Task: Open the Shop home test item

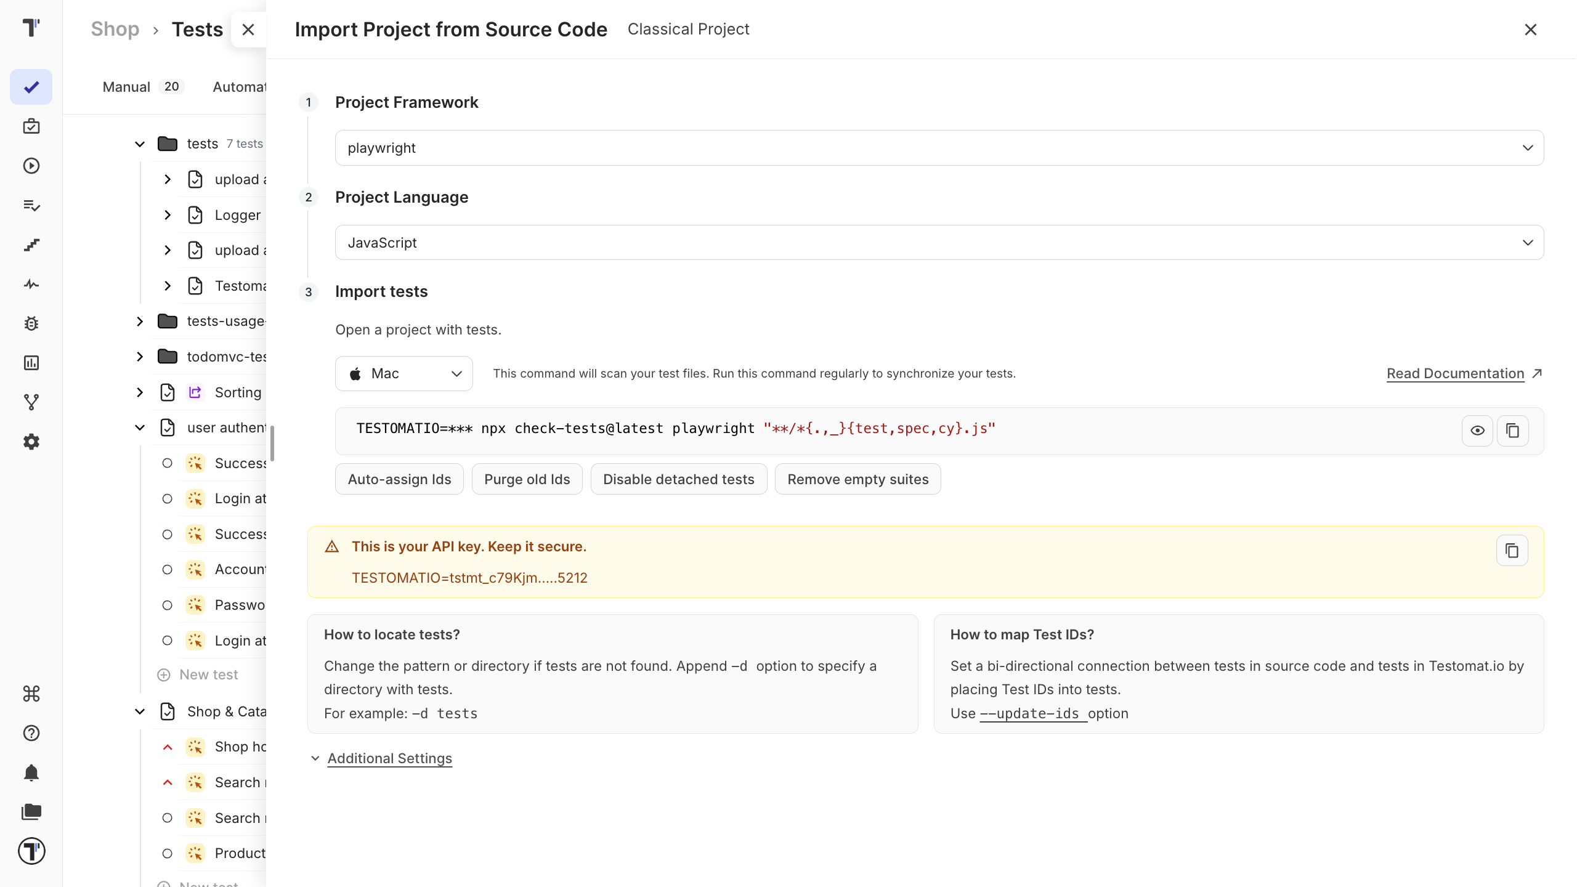Action: tap(240, 747)
